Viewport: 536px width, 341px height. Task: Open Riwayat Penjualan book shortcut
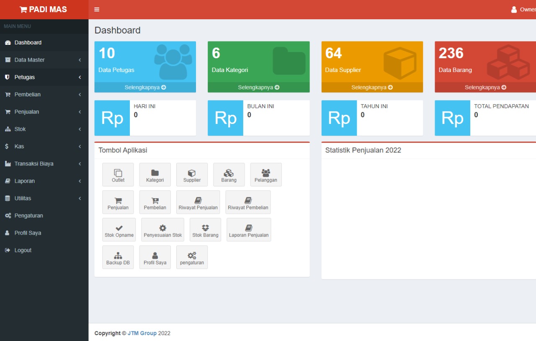coord(198,202)
